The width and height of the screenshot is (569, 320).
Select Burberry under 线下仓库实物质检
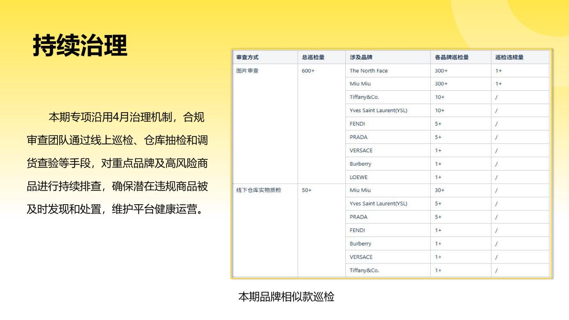361,244
